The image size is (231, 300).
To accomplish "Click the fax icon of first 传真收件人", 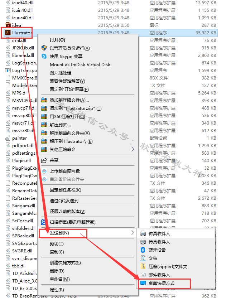I will click(x=143, y=233).
